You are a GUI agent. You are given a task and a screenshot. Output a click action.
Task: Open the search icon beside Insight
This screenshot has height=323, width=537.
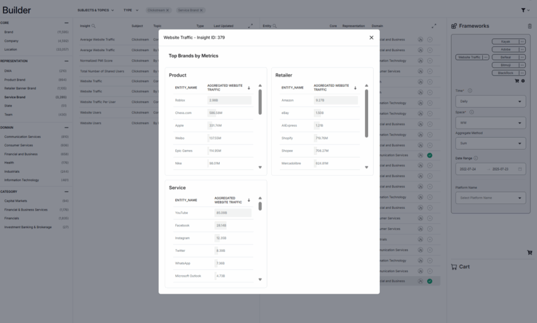93,26
